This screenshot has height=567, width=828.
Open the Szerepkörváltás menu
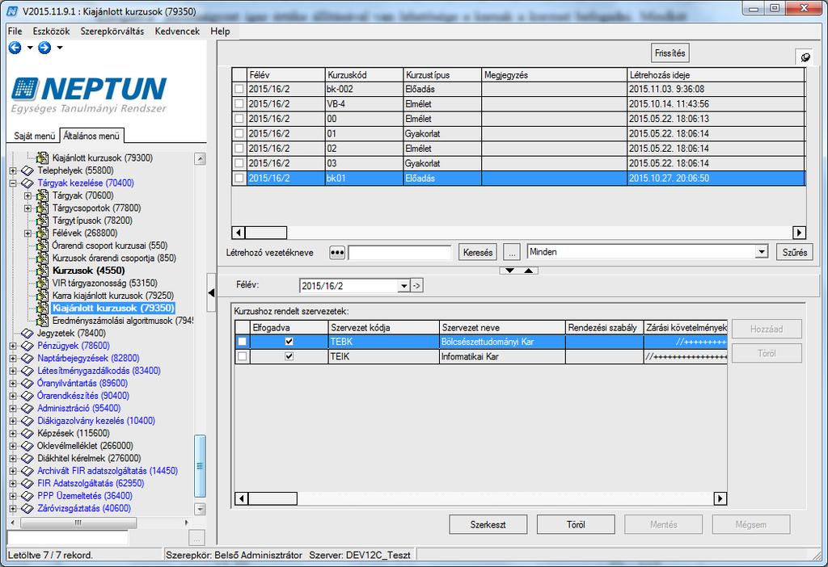coord(112,31)
